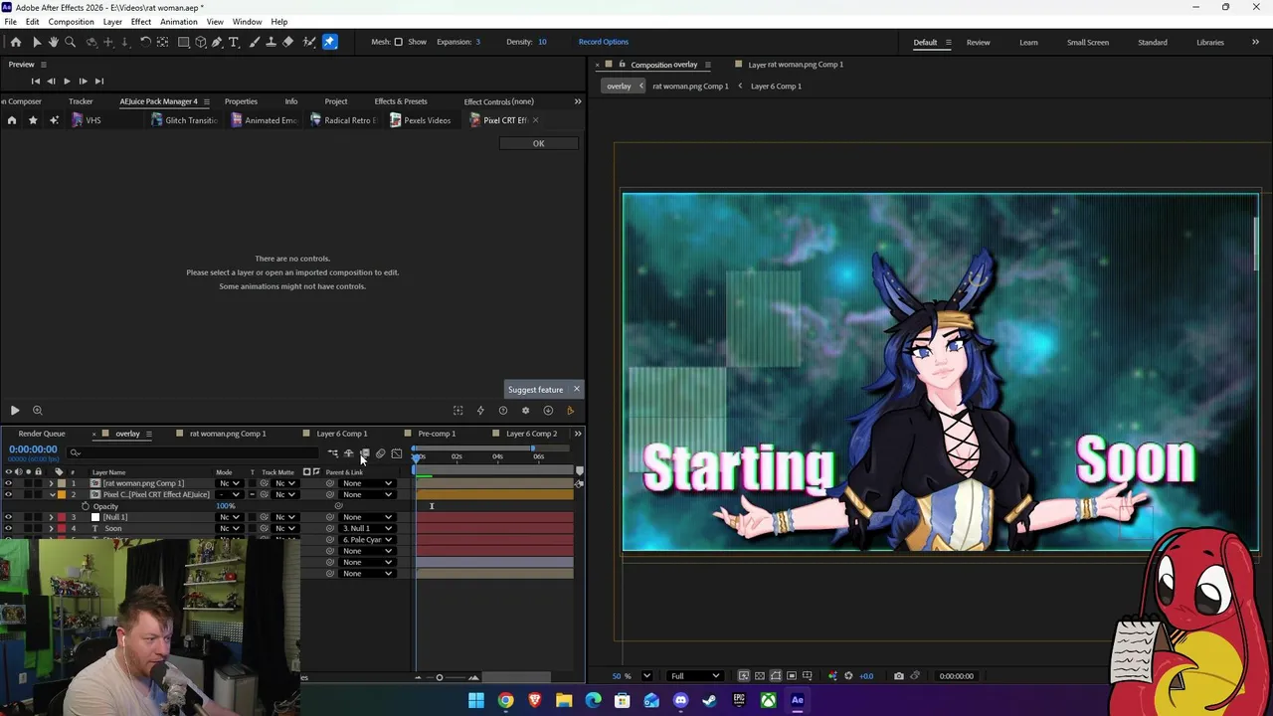Image resolution: width=1273 pixels, height=716 pixels.
Task: Select the Brush tool
Action: pos(255,42)
